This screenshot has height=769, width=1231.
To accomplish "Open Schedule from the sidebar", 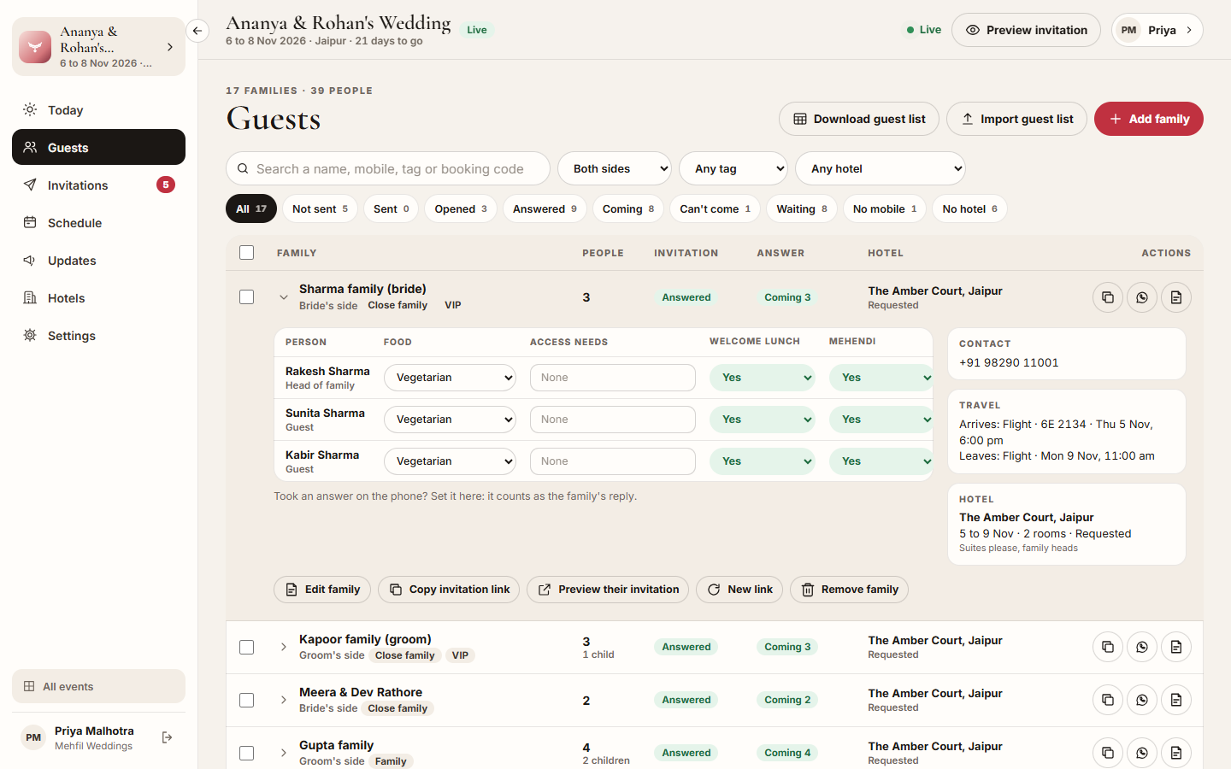I will click(x=98, y=223).
